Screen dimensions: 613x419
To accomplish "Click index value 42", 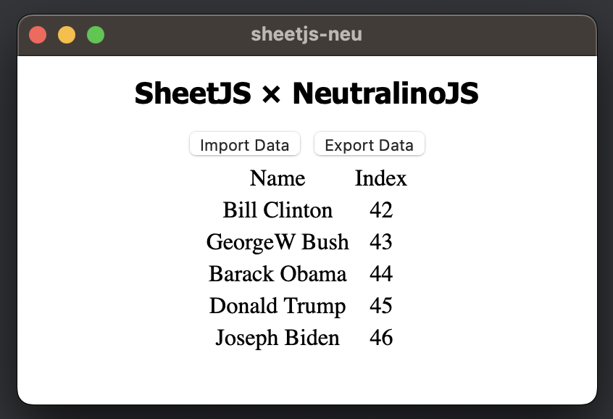I will point(380,210).
